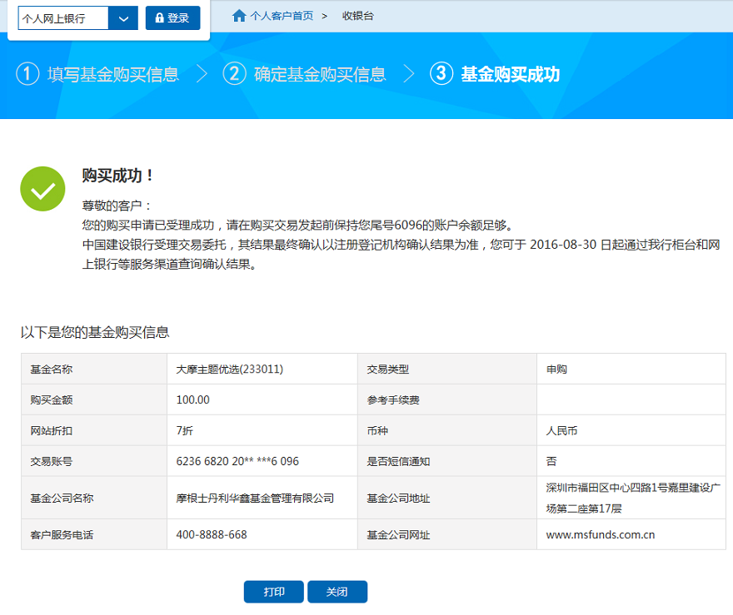Click the step 2 circled number icon

tap(234, 74)
